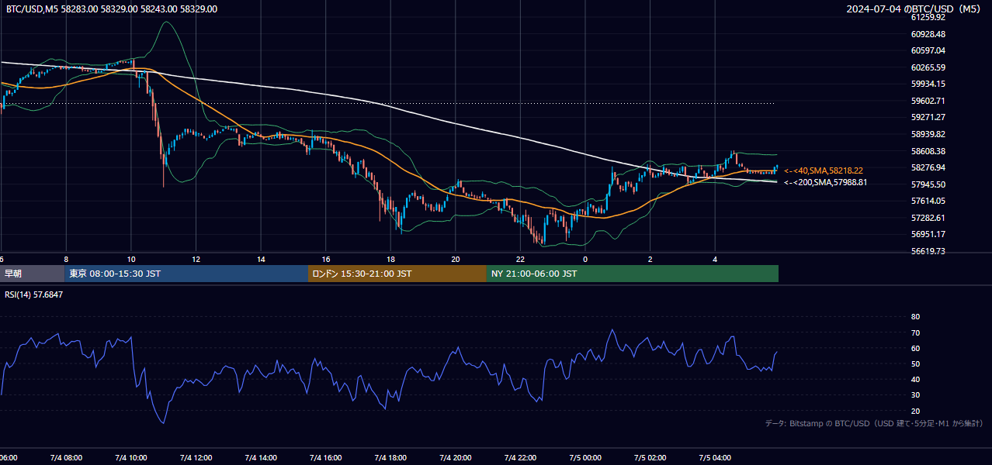Click hour label 16 under price chart

tap(326, 259)
